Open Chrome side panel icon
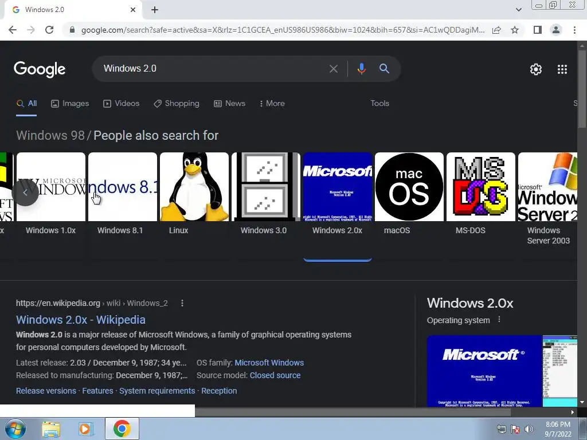The image size is (587, 440). [537, 30]
